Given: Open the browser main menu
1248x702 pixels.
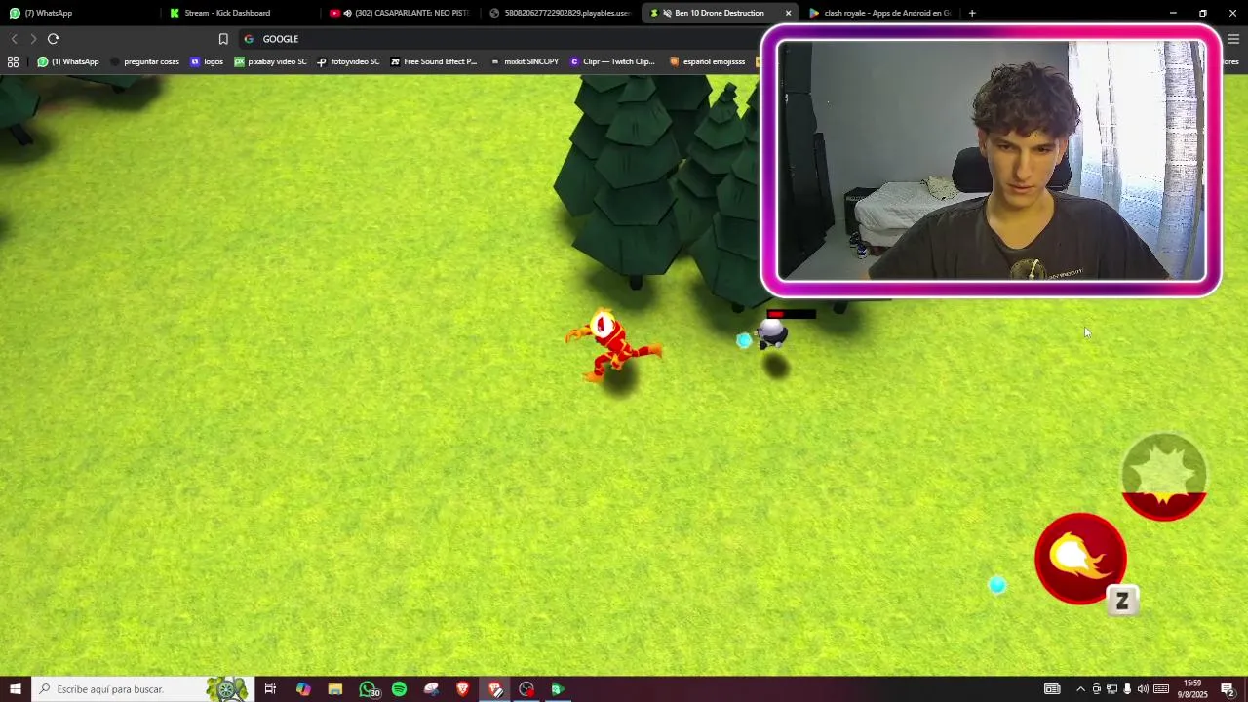Looking at the screenshot, I should point(1234,39).
